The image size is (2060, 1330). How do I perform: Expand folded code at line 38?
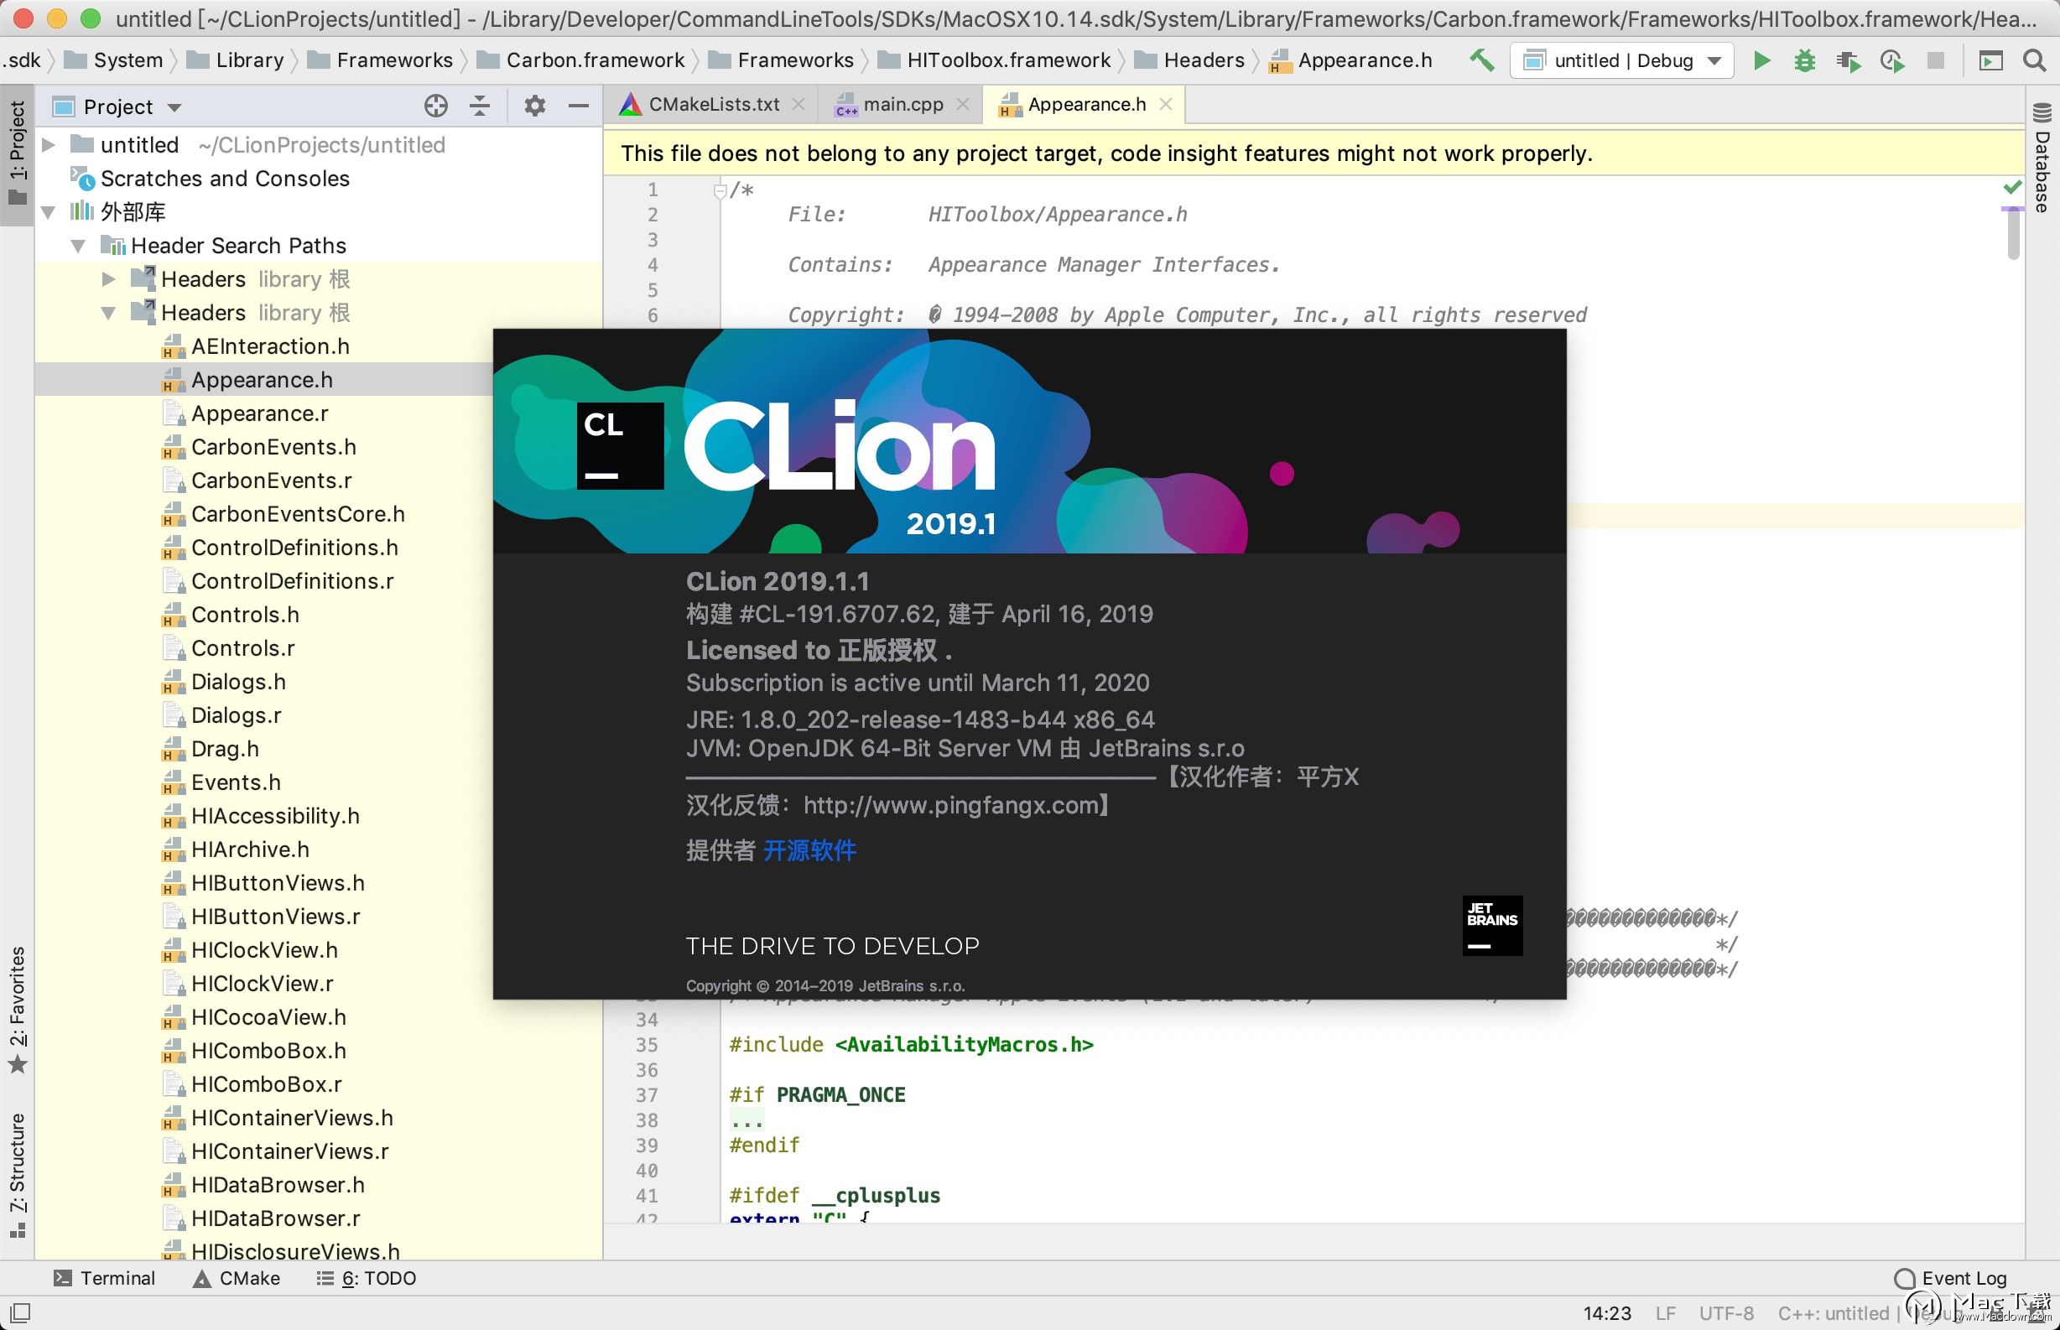click(x=746, y=1121)
